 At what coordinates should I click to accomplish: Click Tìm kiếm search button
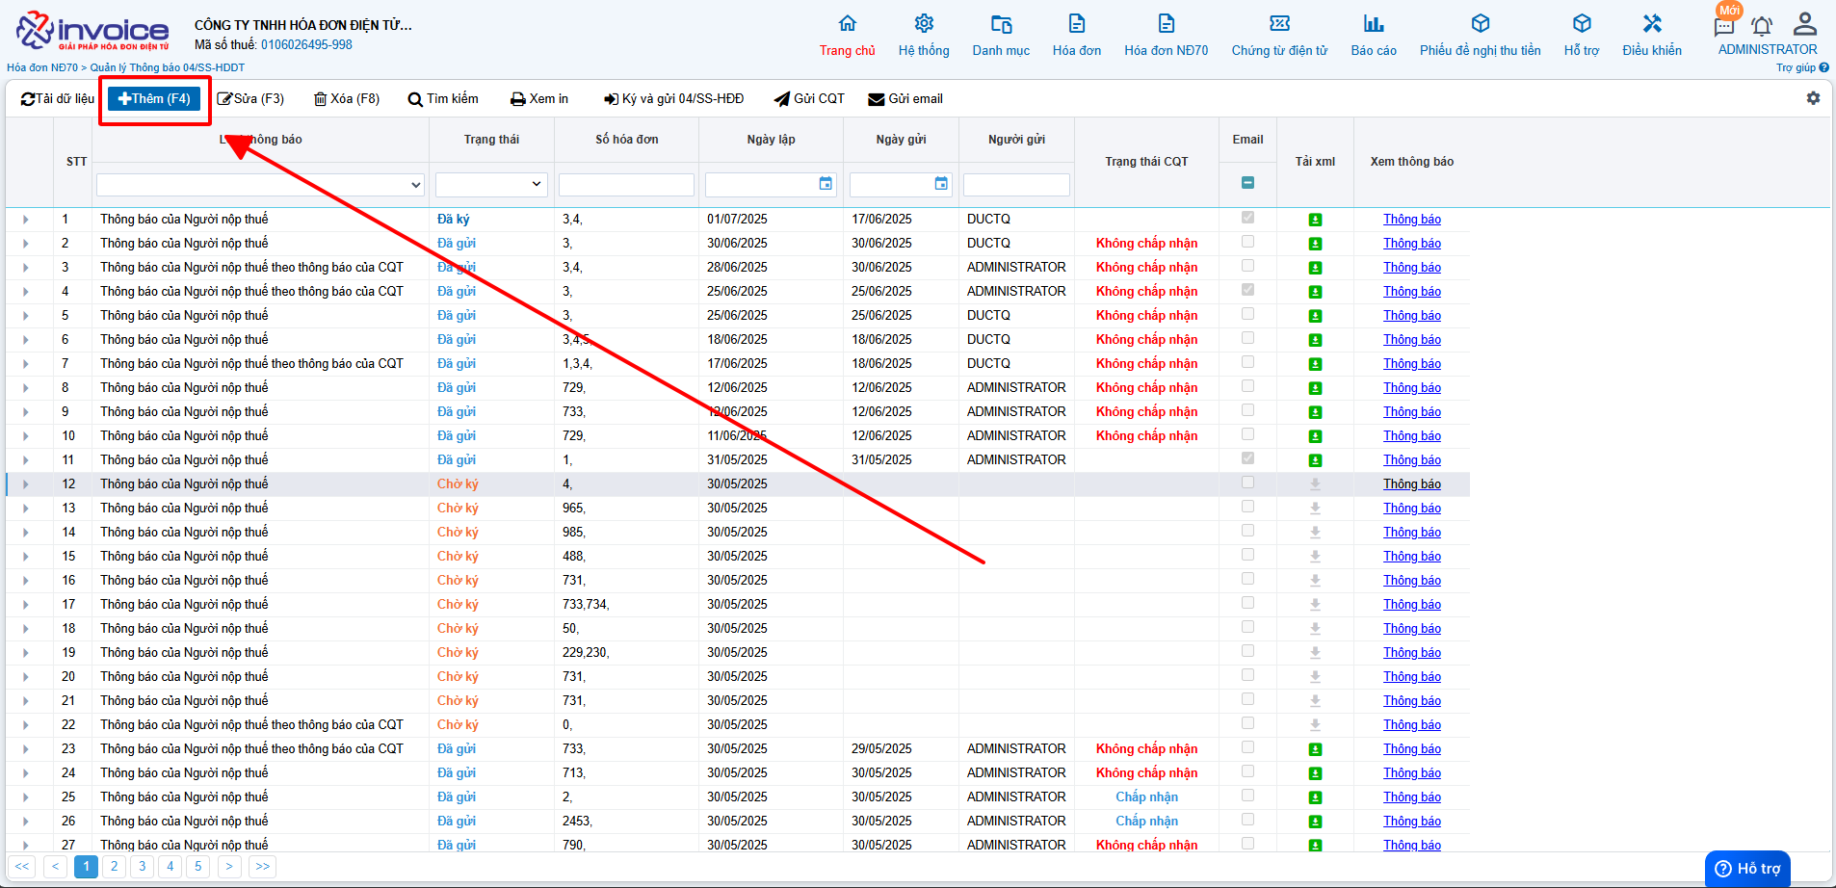[443, 98]
